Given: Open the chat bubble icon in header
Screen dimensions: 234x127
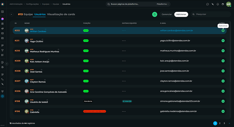Looking at the screenshot, I should (208, 4).
